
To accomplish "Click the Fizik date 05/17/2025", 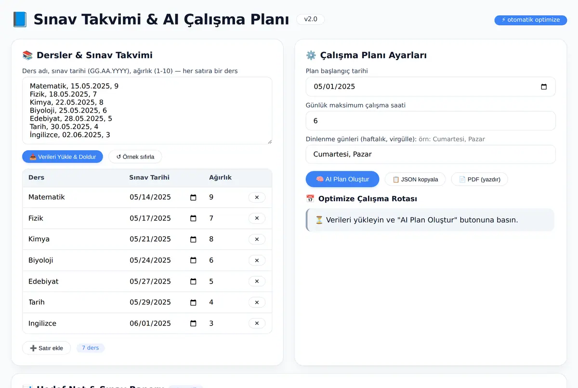I will [150, 218].
